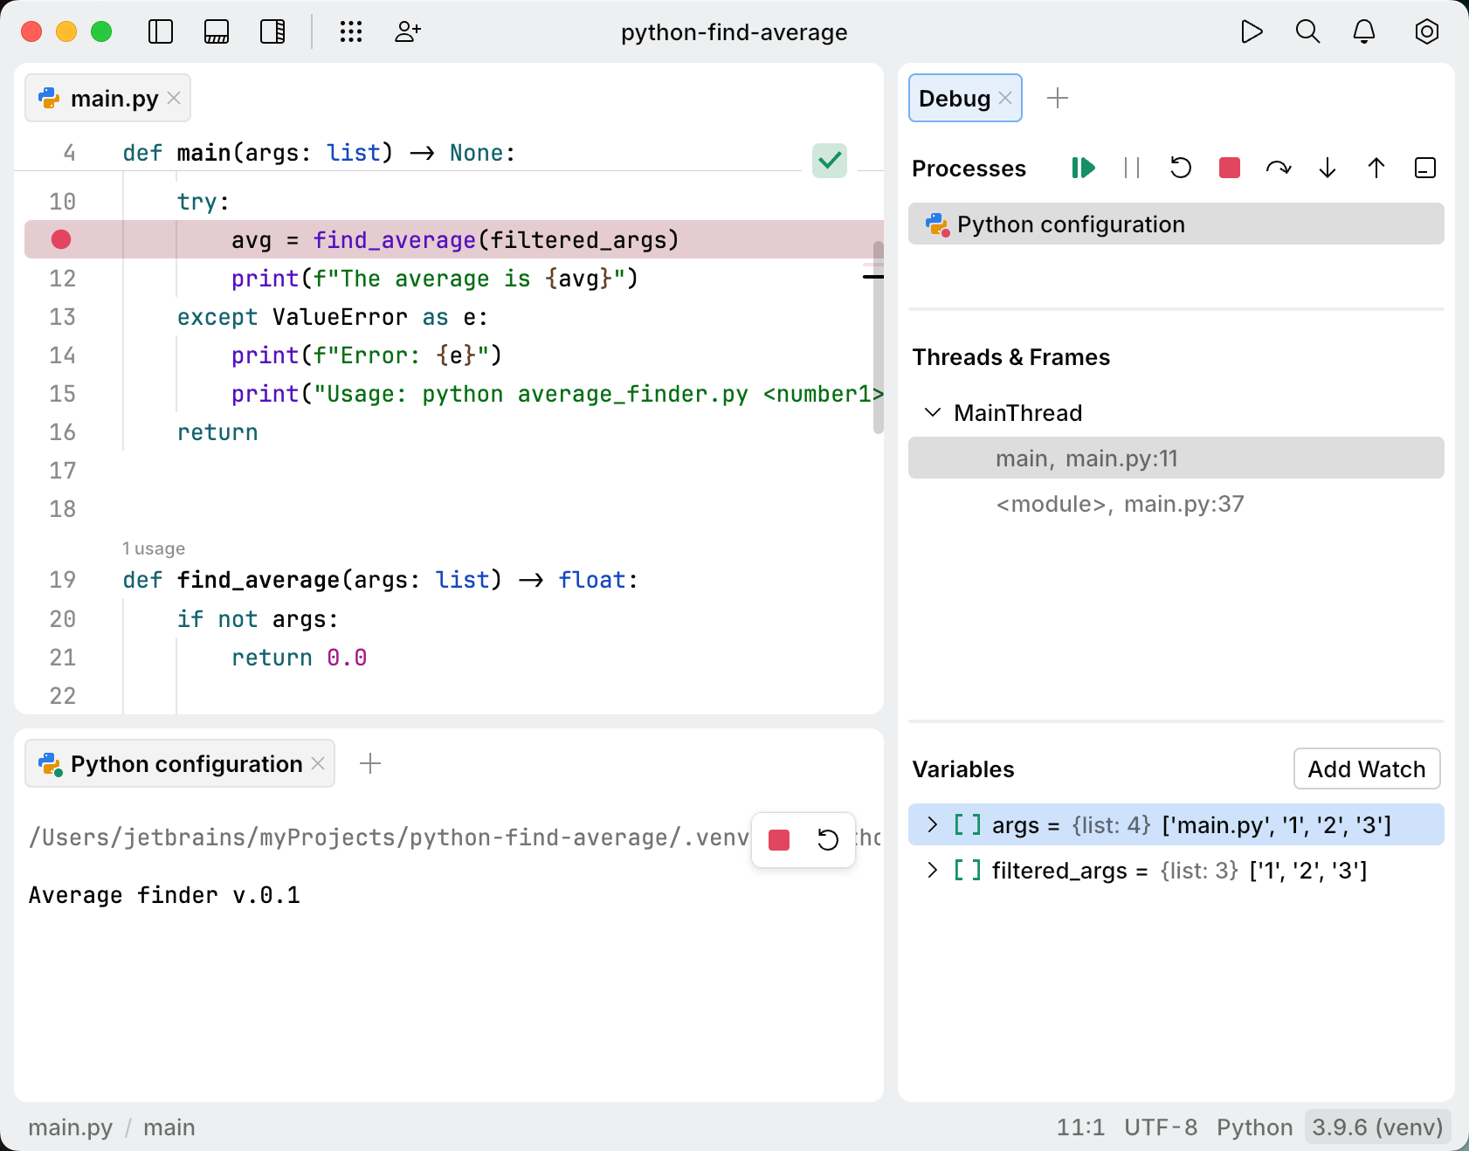Open the 1 usage link above find_average

click(x=154, y=548)
